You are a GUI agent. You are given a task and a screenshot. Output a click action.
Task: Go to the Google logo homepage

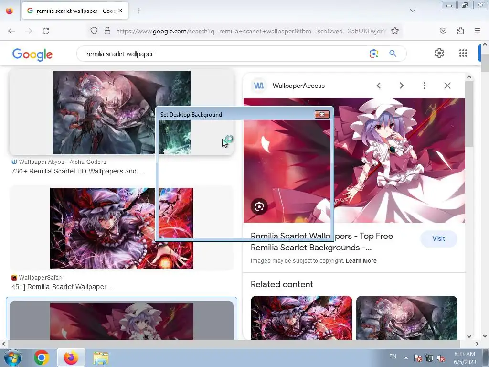tap(32, 54)
